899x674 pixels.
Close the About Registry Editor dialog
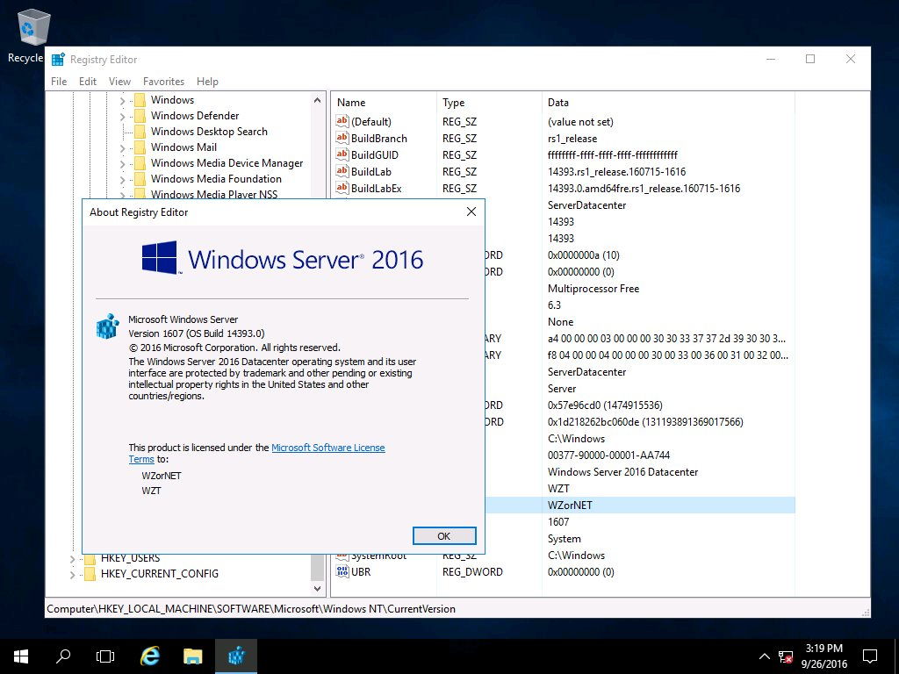[x=471, y=212]
